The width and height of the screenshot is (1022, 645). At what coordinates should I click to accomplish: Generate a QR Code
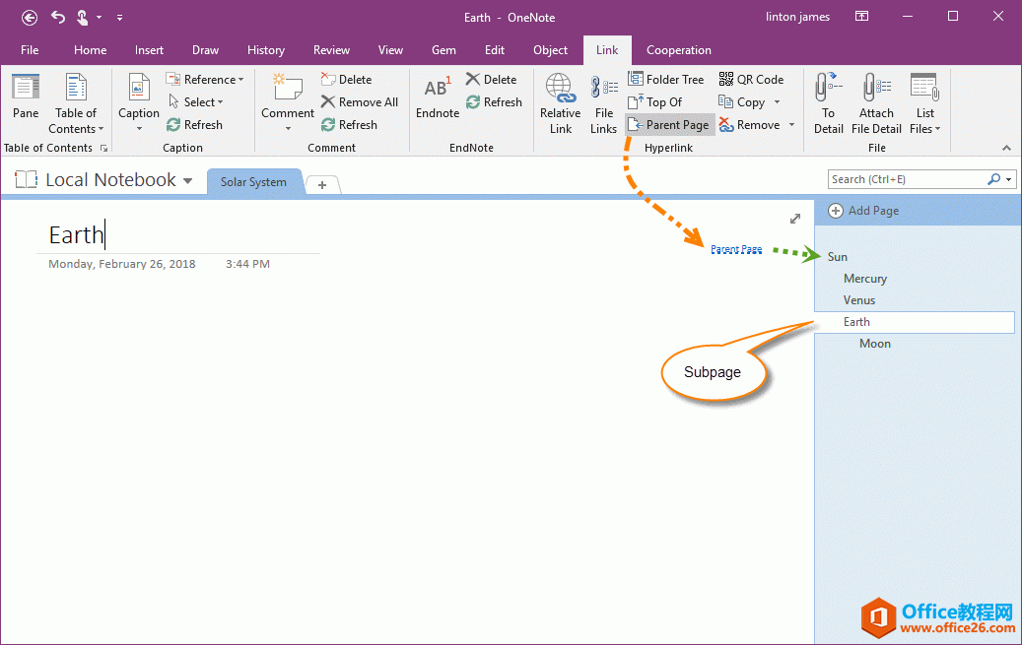pyautogui.click(x=752, y=79)
